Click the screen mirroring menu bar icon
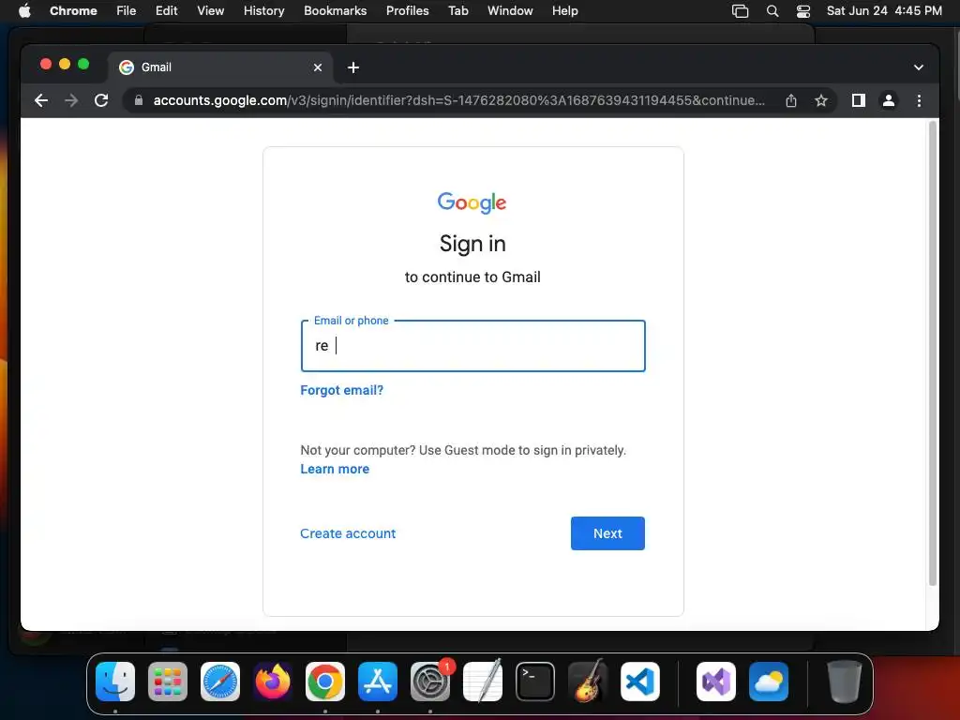Image resolution: width=960 pixels, height=720 pixels. tap(741, 11)
